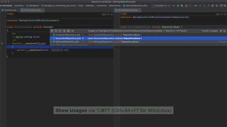
Task: Open usages settings wrench icon
Action: 221,31
